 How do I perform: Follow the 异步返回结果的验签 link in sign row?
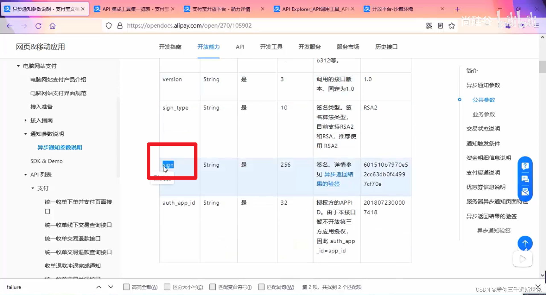335,179
